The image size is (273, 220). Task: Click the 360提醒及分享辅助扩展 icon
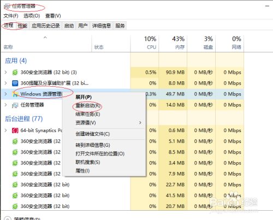point(15,84)
